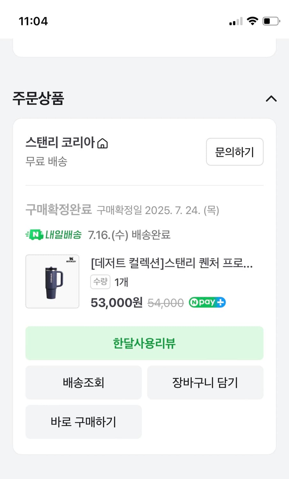Tap the cellular signal bars icon

236,22
